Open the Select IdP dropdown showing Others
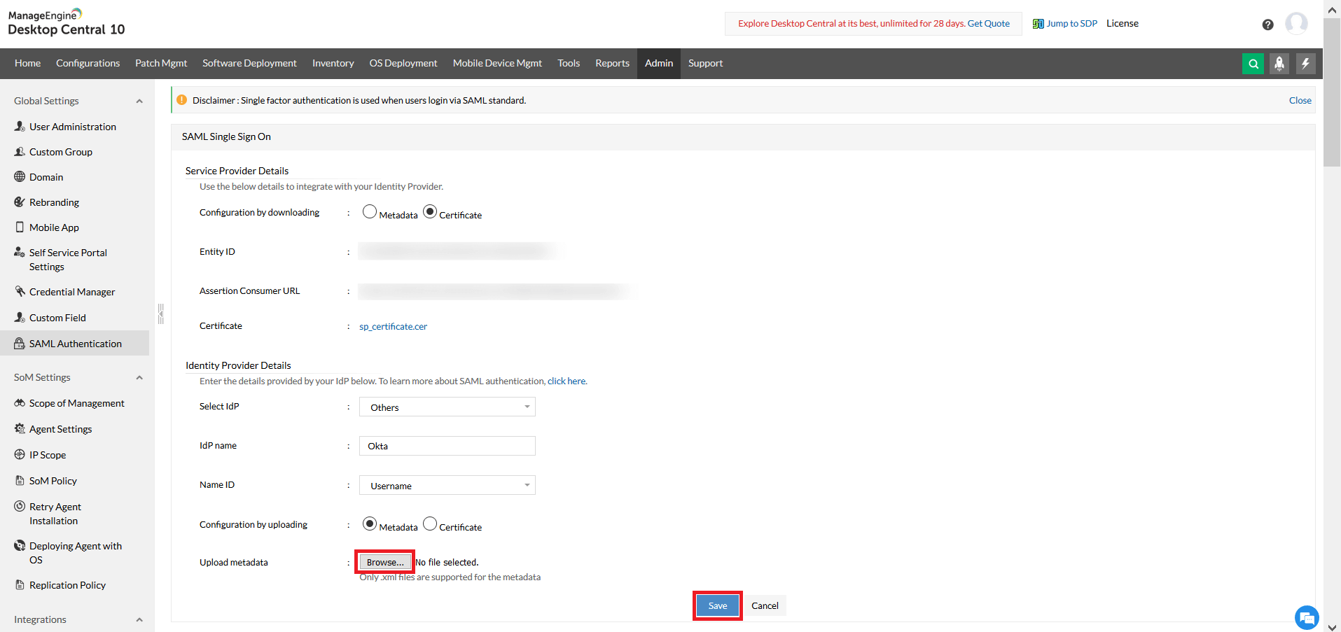Screen dimensions: 1341x632 [447, 407]
